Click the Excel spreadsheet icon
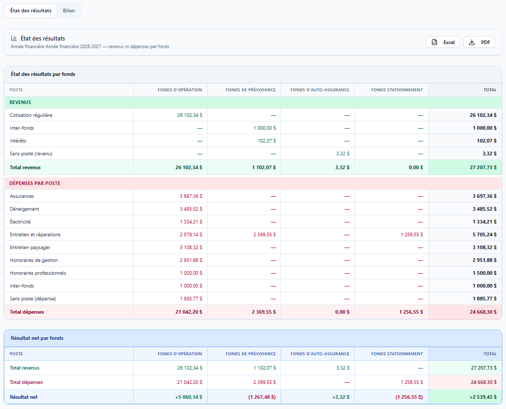 [434, 42]
